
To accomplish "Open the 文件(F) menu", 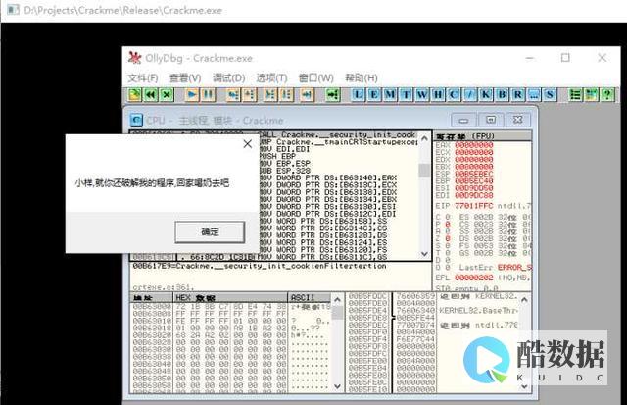I will coord(143,78).
